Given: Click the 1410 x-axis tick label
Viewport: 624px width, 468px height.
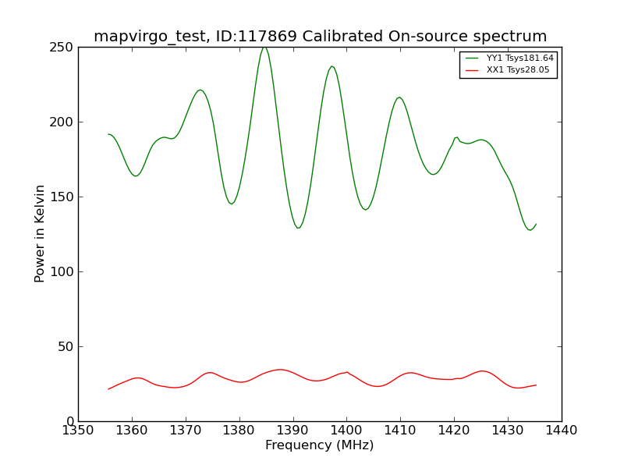Looking at the screenshot, I should pos(400,431).
